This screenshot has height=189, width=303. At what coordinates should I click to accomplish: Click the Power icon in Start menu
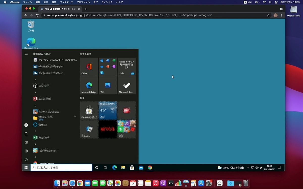click(26, 160)
